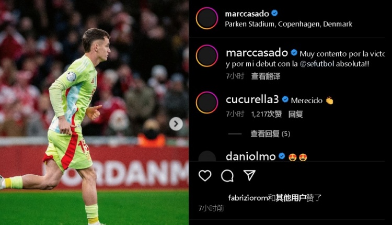Open daniolmo profile avatar
Image resolution: width=392 pixels, height=225 pixels.
click(x=207, y=156)
